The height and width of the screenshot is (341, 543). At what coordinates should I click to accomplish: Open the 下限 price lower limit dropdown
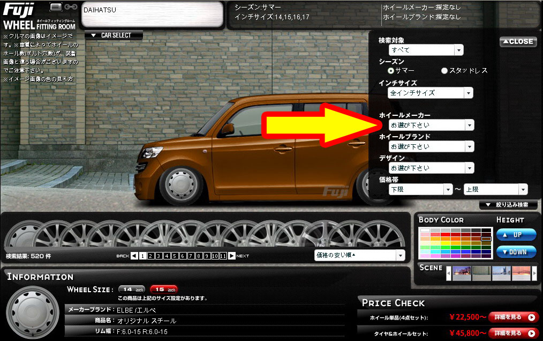(420, 189)
